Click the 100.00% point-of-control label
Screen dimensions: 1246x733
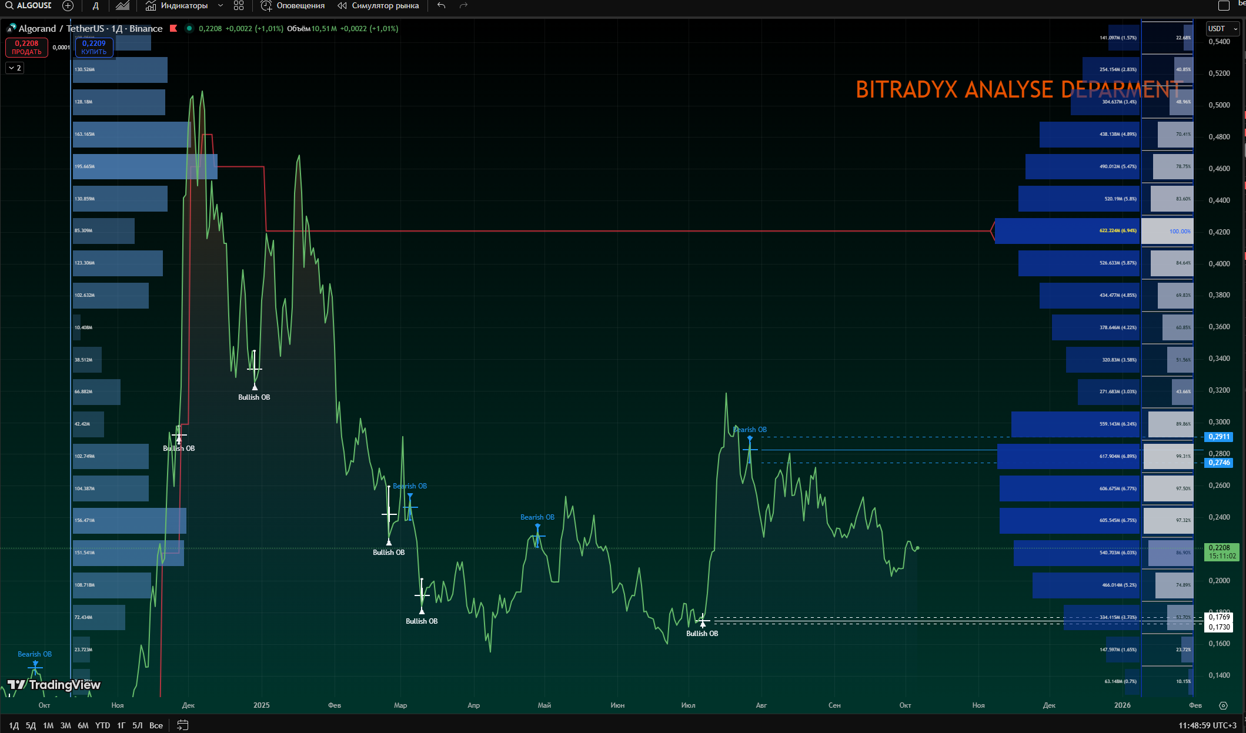pos(1180,232)
